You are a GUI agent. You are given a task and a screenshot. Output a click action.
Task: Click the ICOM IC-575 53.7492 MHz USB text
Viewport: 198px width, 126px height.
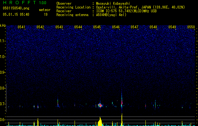pyautogui.click(x=126, y=11)
